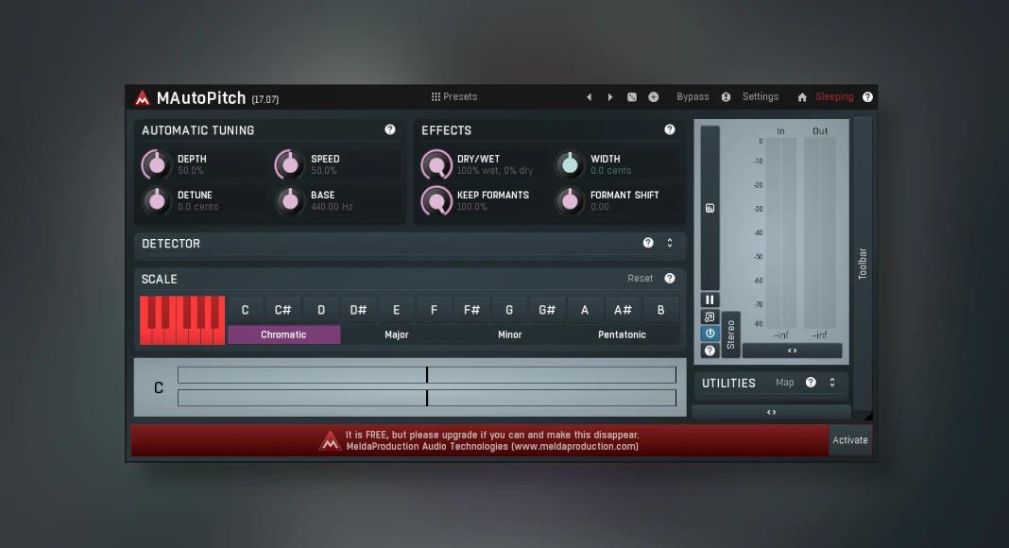Viewport: 1009px width, 548px height.
Task: Toggle note D in scale
Action: [x=321, y=309]
